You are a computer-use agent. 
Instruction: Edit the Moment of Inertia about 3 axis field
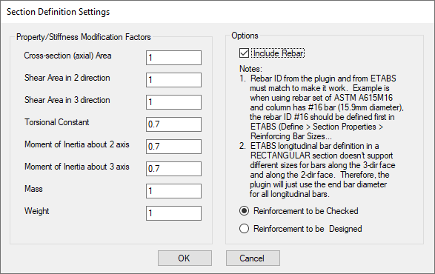[173, 169]
